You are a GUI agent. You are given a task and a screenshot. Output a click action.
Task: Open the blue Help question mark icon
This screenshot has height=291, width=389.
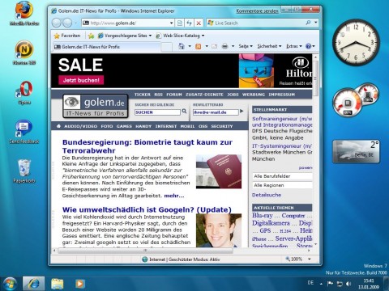(308, 46)
